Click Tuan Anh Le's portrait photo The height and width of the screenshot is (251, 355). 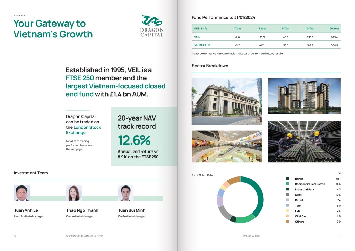pyautogui.click(x=22, y=193)
